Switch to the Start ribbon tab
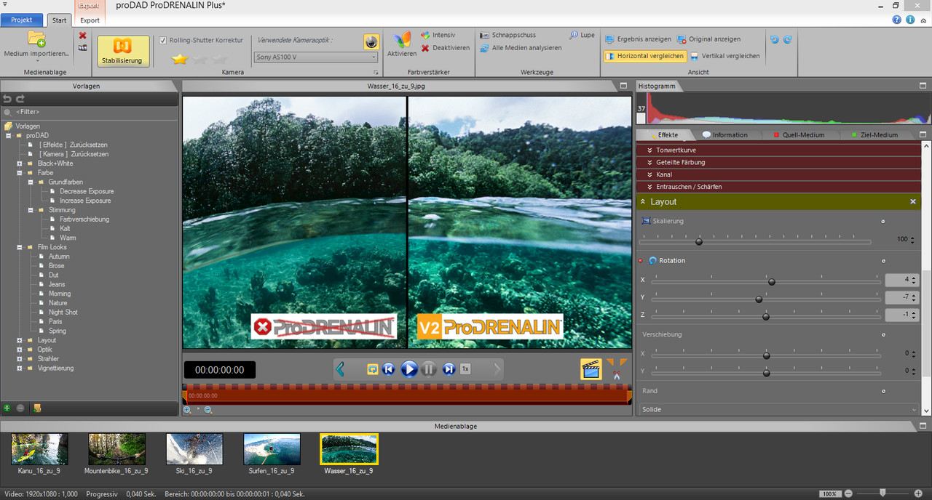The image size is (932, 500). pos(60,20)
